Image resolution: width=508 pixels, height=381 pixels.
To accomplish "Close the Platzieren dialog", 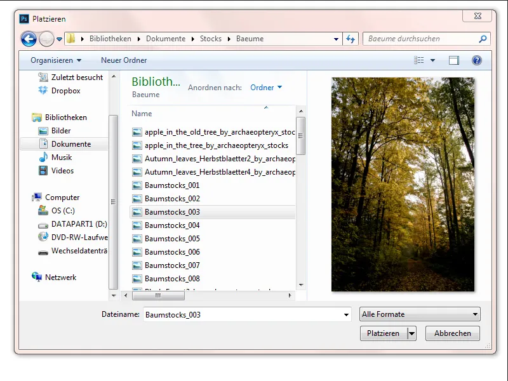I will click(478, 16).
